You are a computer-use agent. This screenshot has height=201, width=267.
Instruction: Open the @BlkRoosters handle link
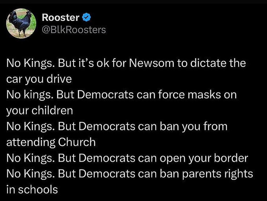[74, 30]
